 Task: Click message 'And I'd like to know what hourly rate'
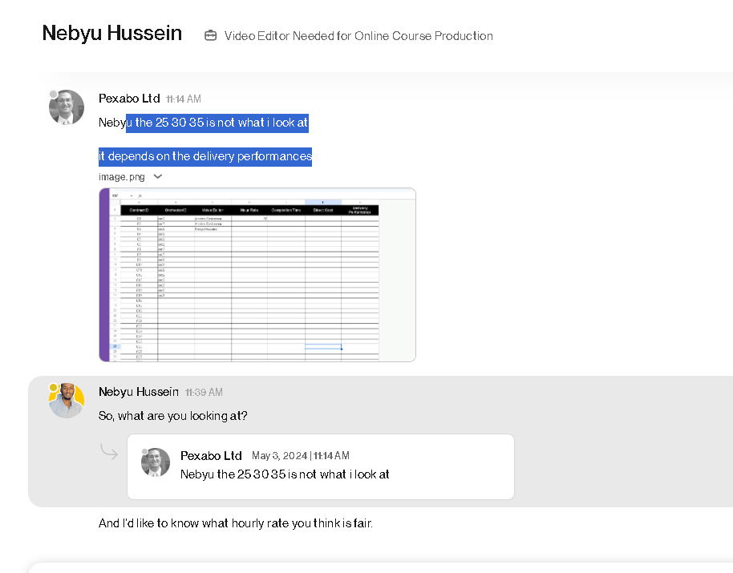coord(236,523)
